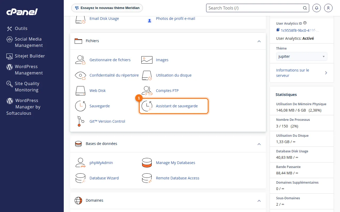The width and height of the screenshot is (340, 212).
Task: Click Essayez le nouveau thème Meridian button
Action: tap(107, 8)
